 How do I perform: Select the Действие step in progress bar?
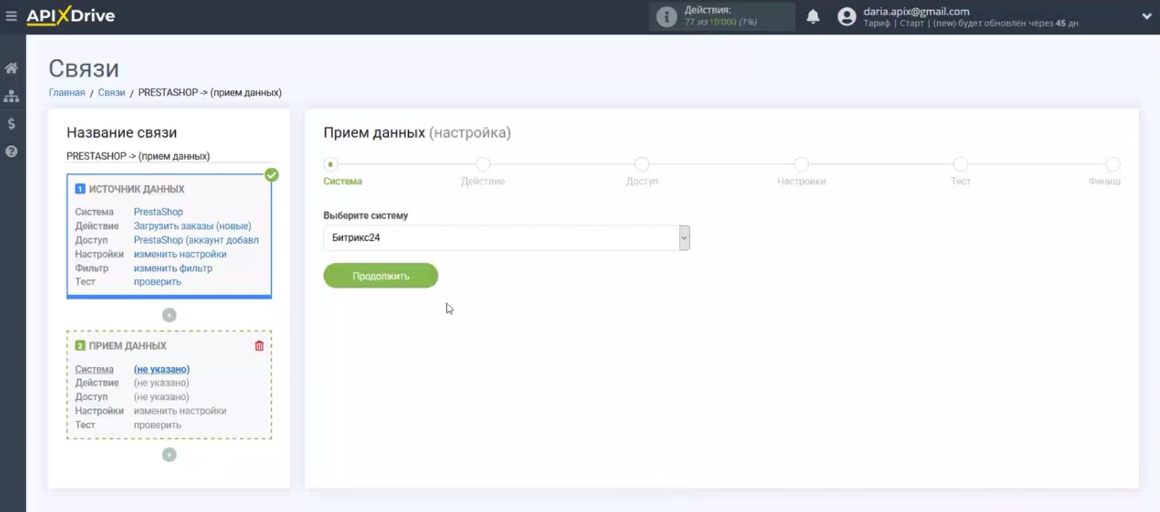483,164
